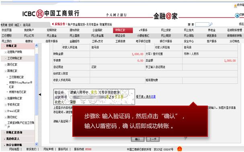The width and height of the screenshot is (244, 152).
Task: Click sidebar scrollbar down arrow
Action: pos(37,144)
